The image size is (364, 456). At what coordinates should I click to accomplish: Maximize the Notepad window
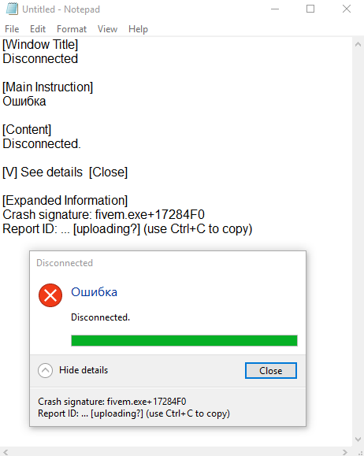point(310,9)
